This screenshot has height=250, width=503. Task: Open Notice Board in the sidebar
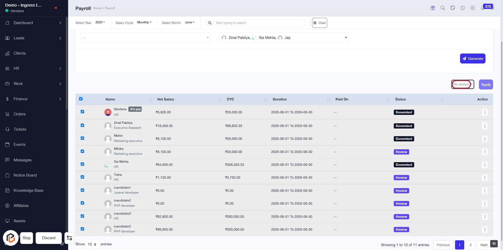[25, 175]
